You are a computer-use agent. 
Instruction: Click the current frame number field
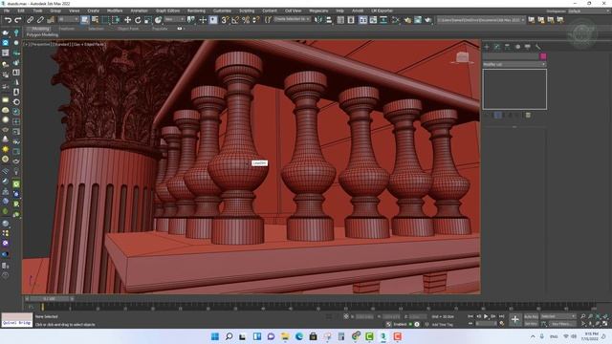[x=486, y=324]
